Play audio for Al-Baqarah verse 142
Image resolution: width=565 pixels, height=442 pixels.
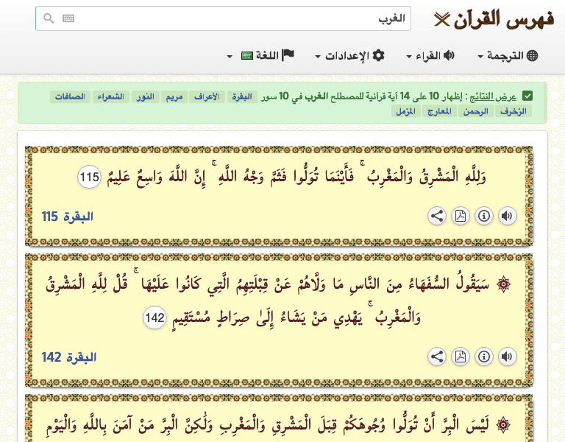point(507,357)
